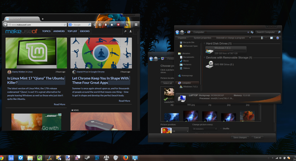The height and width of the screenshot is (161, 296).
Task: Click the Save changes button
Action: click(239, 137)
